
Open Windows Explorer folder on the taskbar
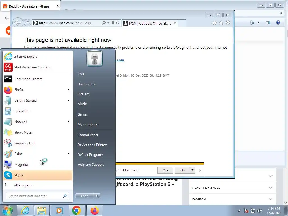[x=42, y=210]
